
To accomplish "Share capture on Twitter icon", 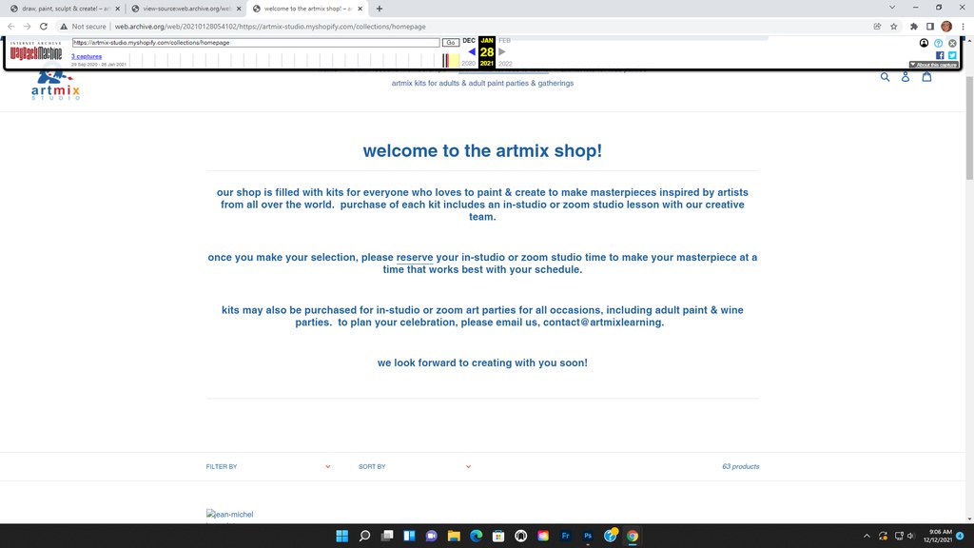I will coord(952,55).
